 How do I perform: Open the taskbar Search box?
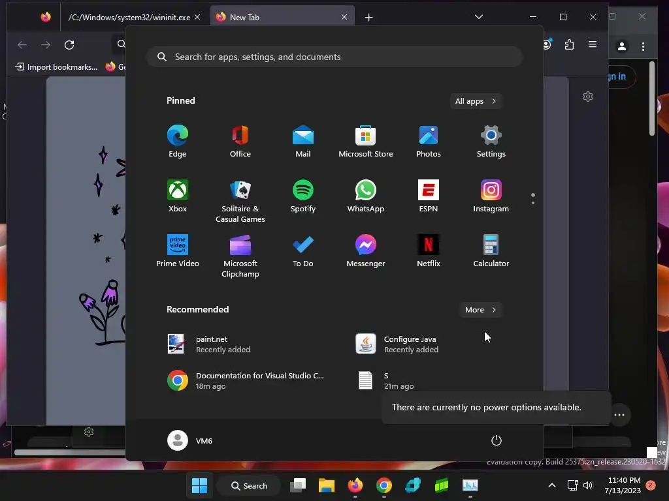click(249, 485)
